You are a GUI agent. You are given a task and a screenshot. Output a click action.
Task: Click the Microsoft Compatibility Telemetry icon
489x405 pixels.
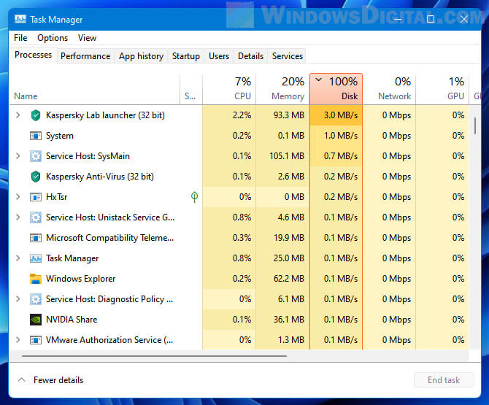[x=36, y=238]
